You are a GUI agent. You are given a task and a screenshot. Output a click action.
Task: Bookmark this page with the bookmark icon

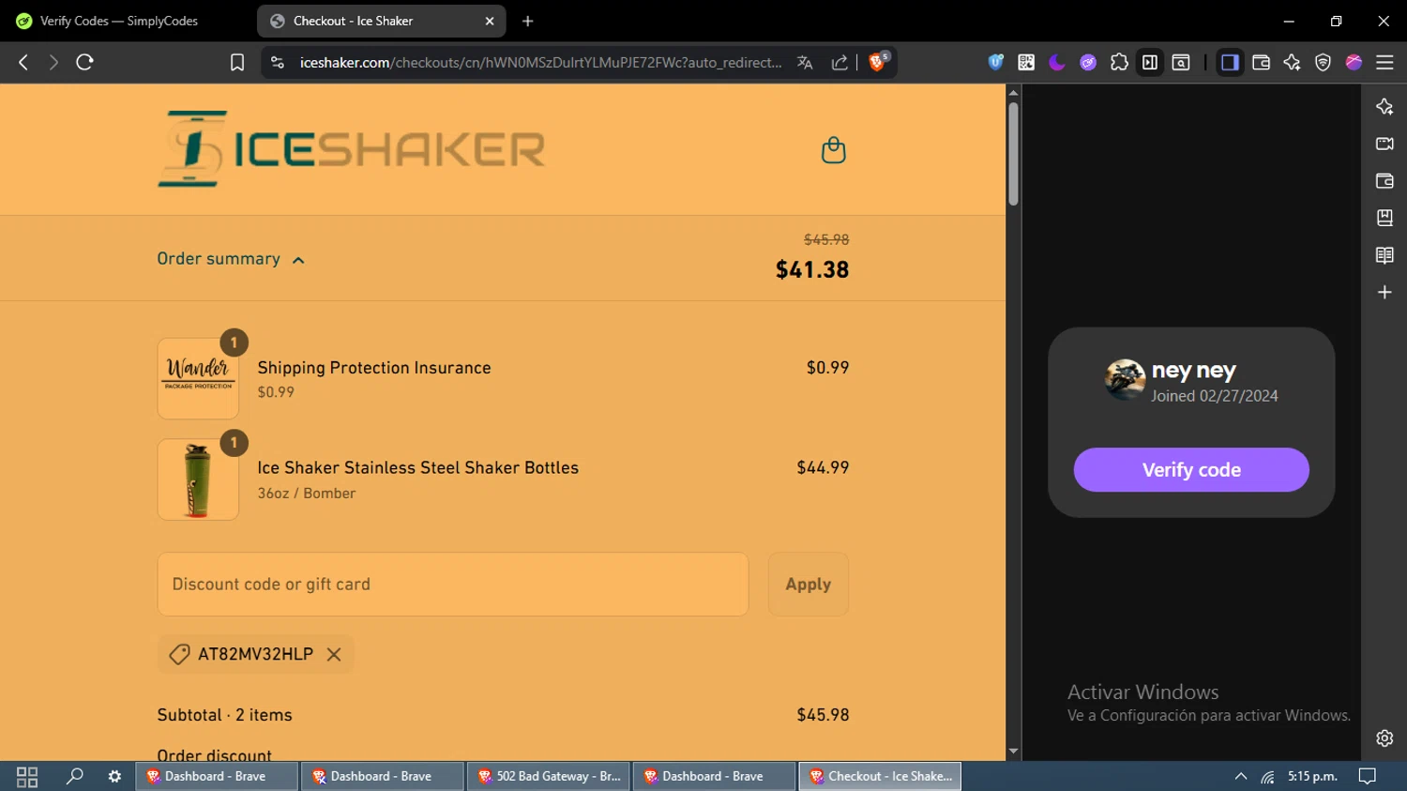(x=237, y=62)
